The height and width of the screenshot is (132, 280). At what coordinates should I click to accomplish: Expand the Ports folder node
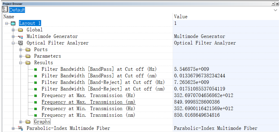[x=21, y=49]
